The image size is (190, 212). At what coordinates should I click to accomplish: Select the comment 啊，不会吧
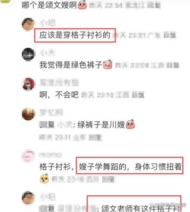pyautogui.click(x=59, y=94)
